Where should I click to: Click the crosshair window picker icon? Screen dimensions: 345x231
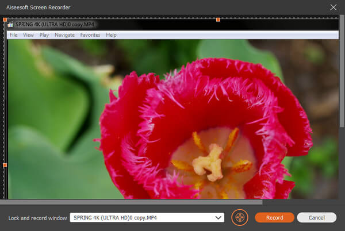pyautogui.click(x=239, y=218)
